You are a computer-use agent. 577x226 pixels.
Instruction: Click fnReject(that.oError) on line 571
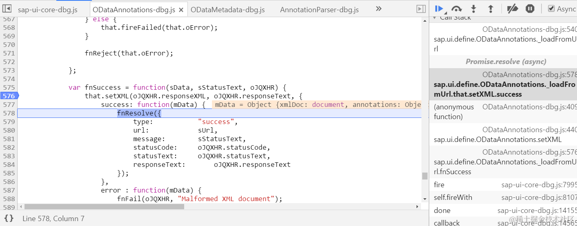(129, 53)
